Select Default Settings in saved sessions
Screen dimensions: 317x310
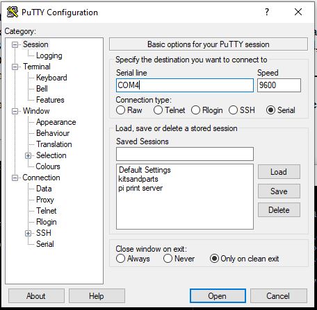click(x=145, y=170)
